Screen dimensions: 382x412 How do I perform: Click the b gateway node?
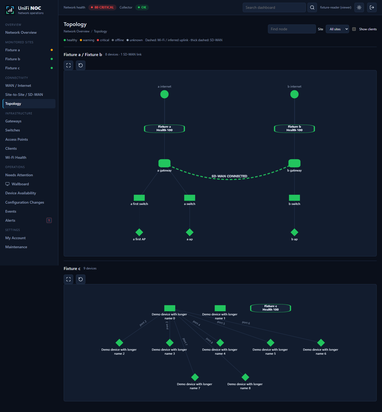[294, 163]
